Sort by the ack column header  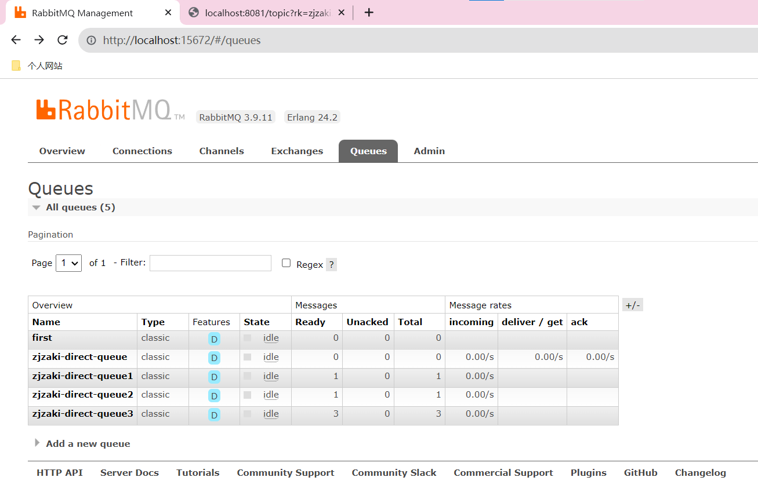(579, 322)
